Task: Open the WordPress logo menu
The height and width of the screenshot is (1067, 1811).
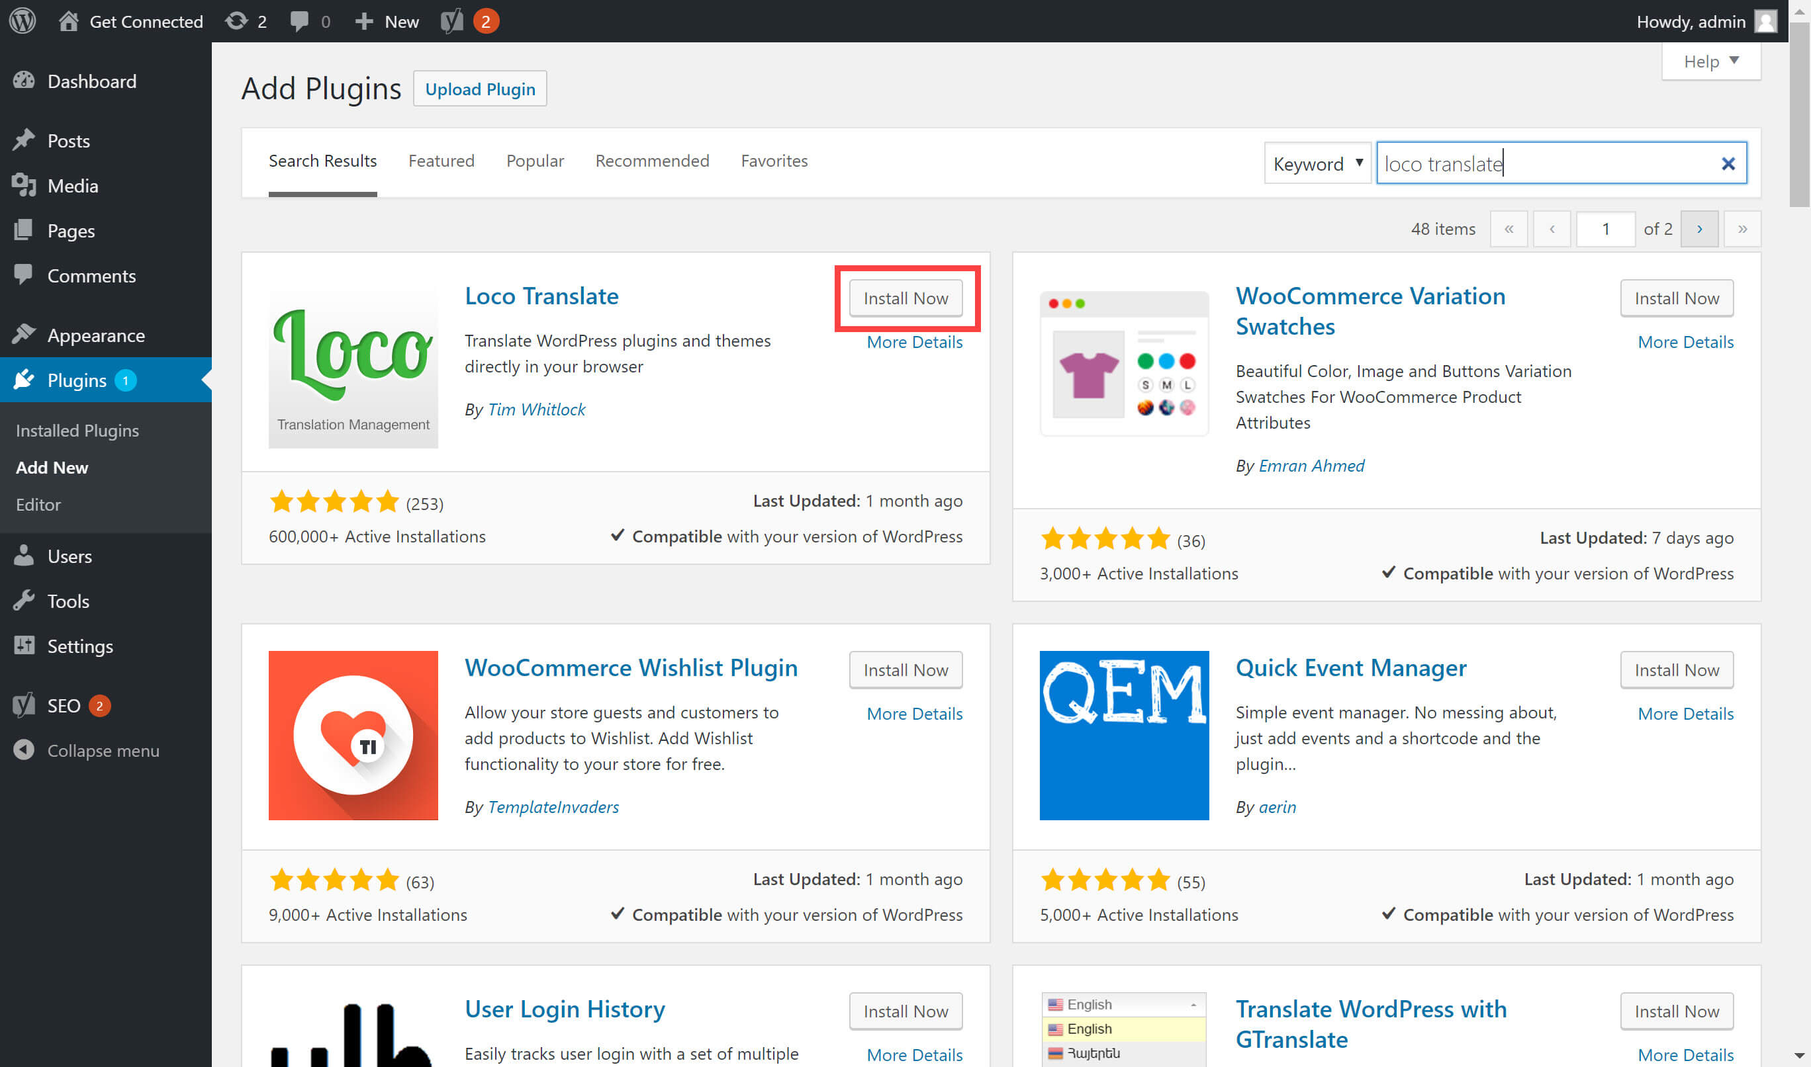Action: (x=23, y=21)
